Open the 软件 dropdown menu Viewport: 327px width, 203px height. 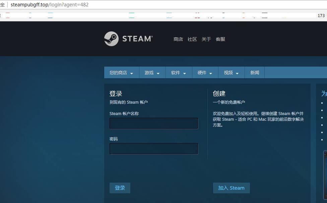[179, 73]
